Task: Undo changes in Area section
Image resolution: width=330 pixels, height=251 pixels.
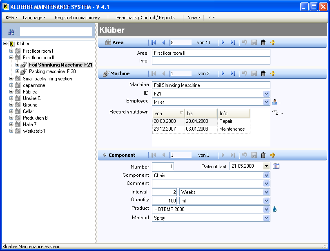Action: pyautogui.click(x=244, y=42)
